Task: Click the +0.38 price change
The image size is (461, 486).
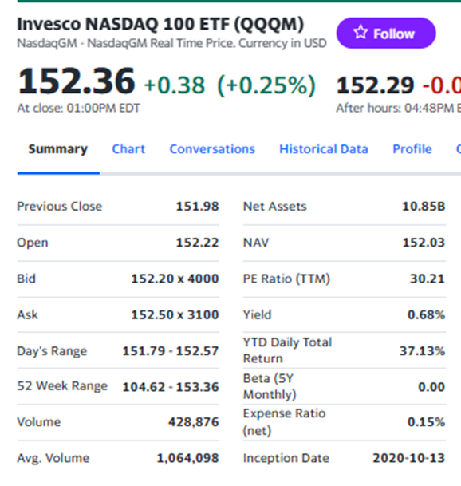Action: click(x=175, y=85)
